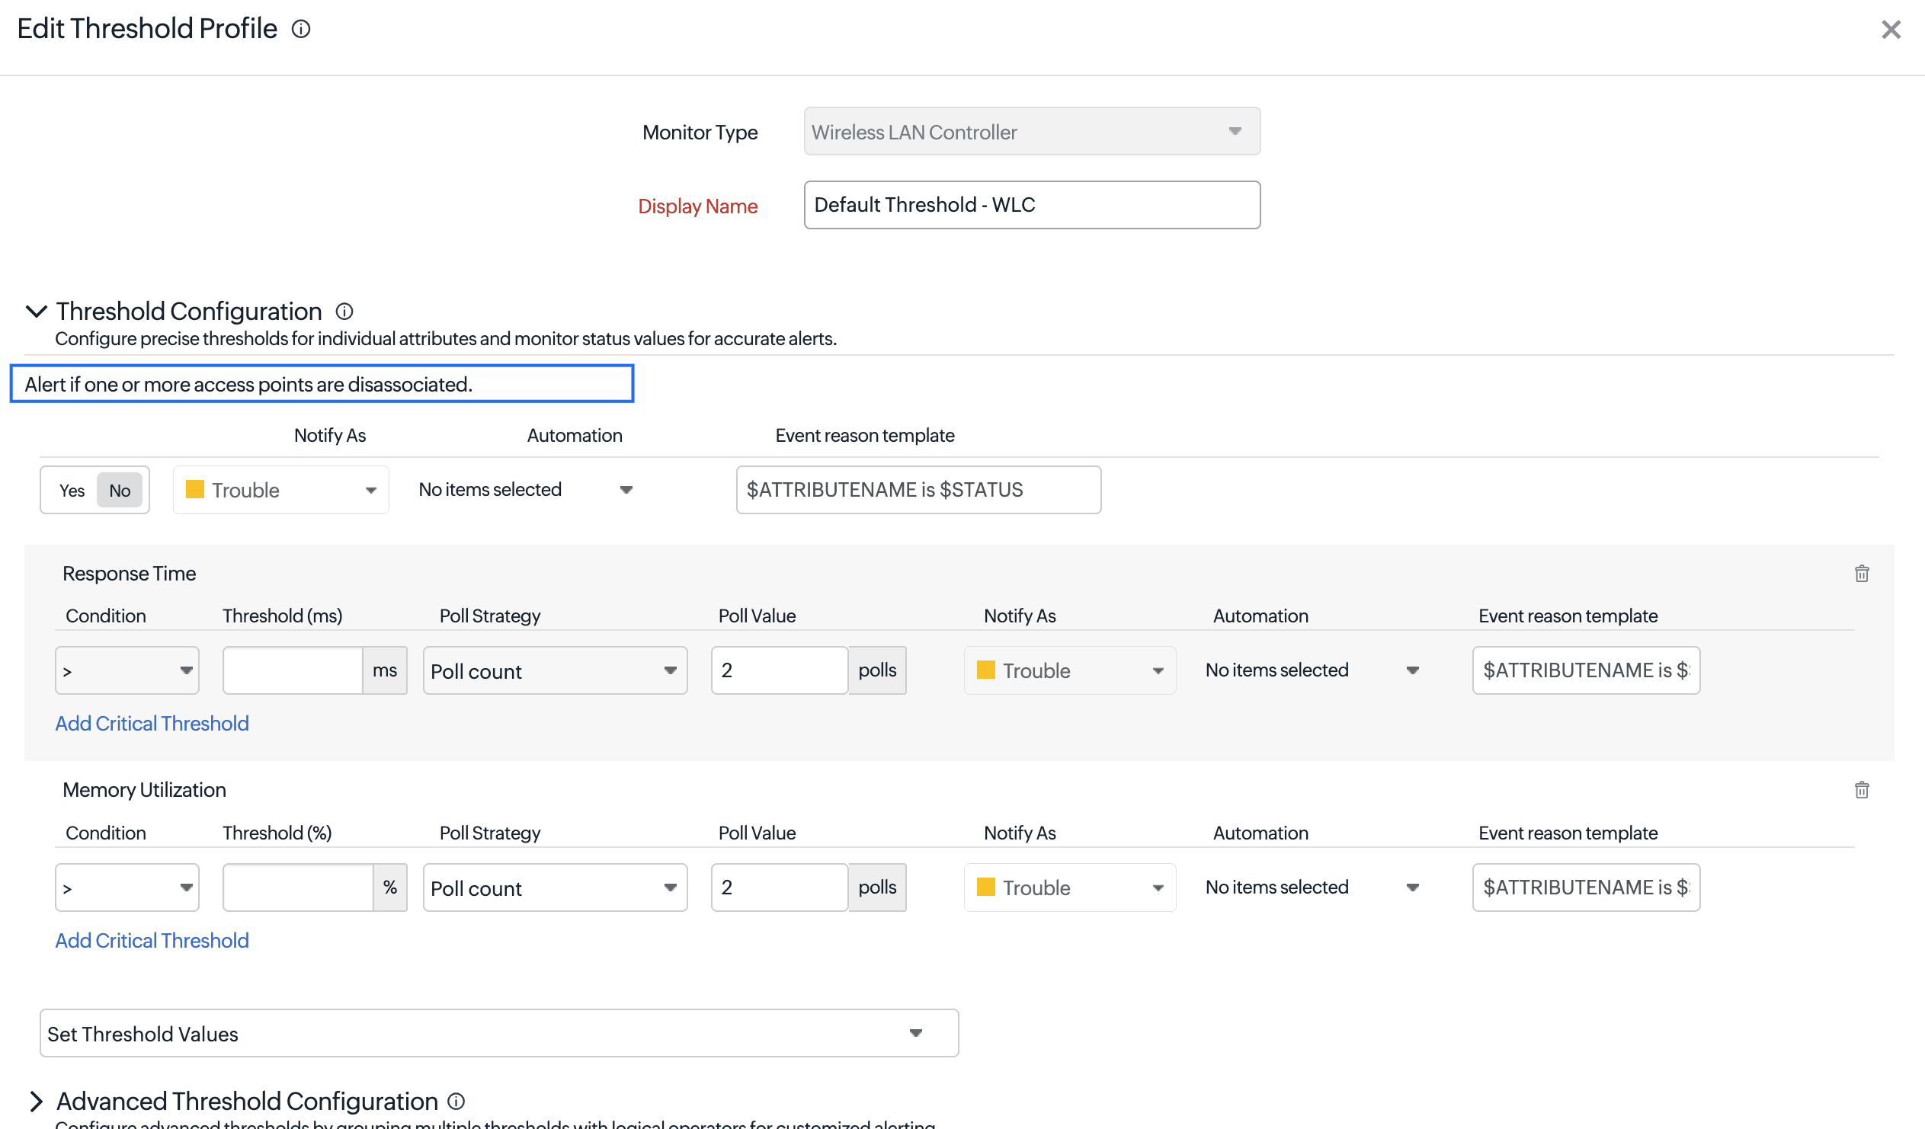
Task: Delete the Memory Utilization threshold row
Action: coord(1862,790)
